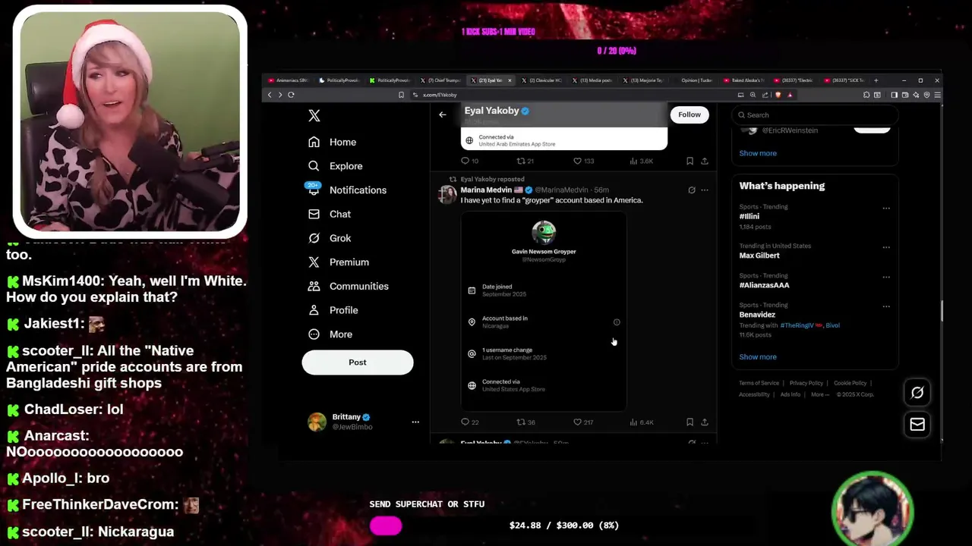Reply to the post with 10 comments
Viewport: 972px width, 546px height.
click(x=469, y=161)
